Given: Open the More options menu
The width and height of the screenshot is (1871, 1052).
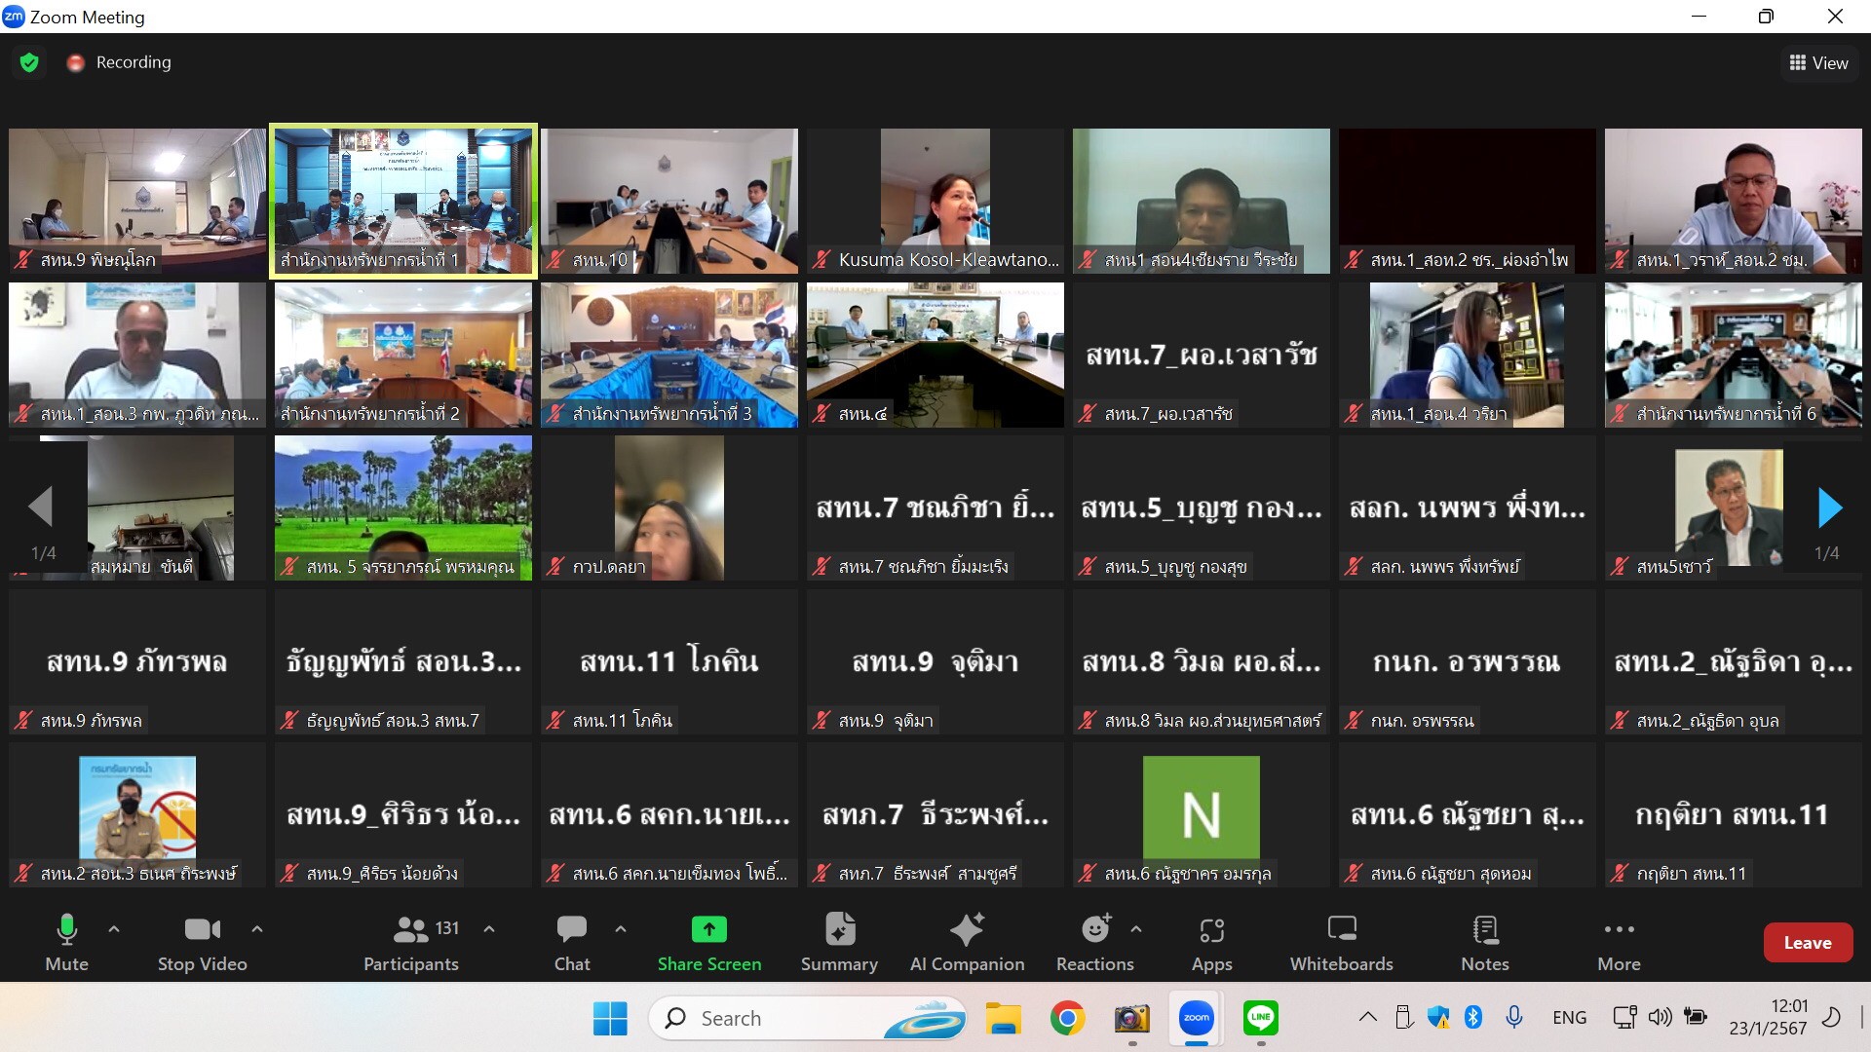Looking at the screenshot, I should point(1619,942).
